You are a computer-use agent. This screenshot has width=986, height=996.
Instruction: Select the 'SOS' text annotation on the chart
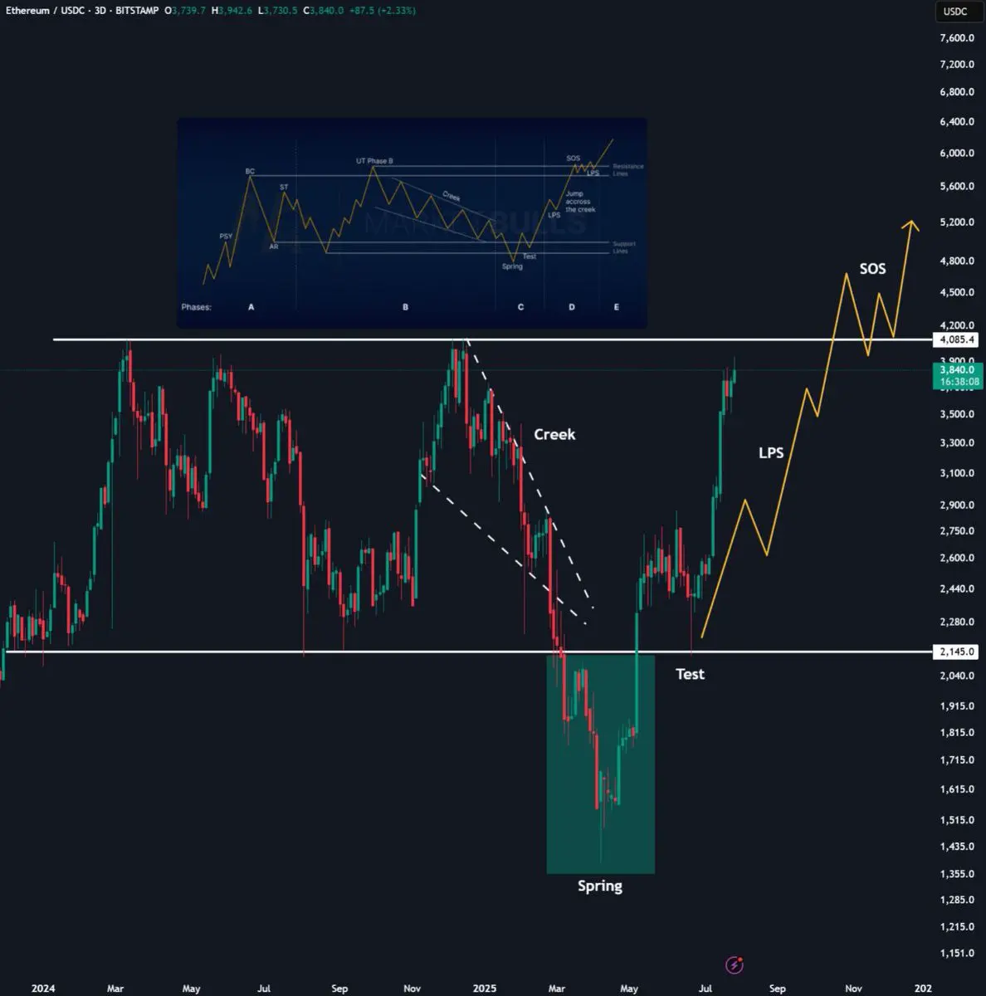(872, 268)
